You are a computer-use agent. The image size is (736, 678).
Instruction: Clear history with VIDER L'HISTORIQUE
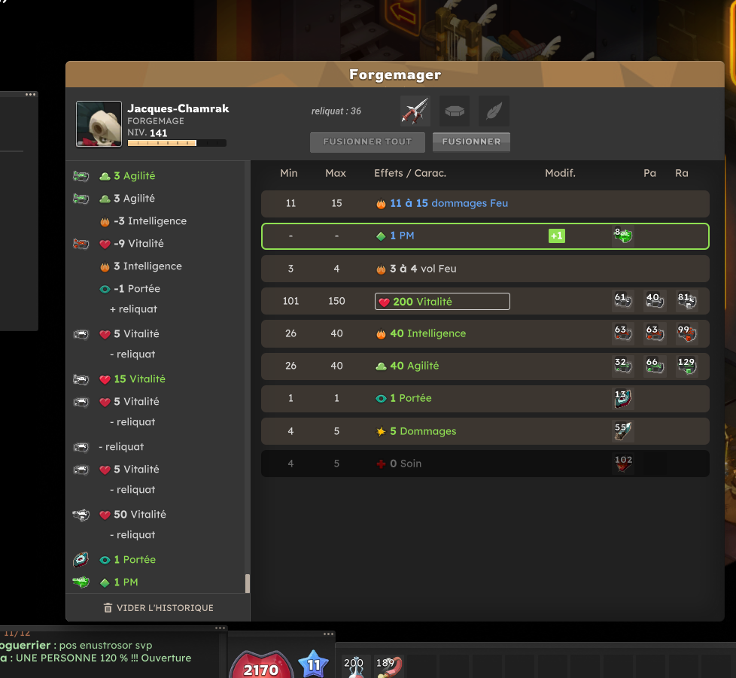point(158,607)
